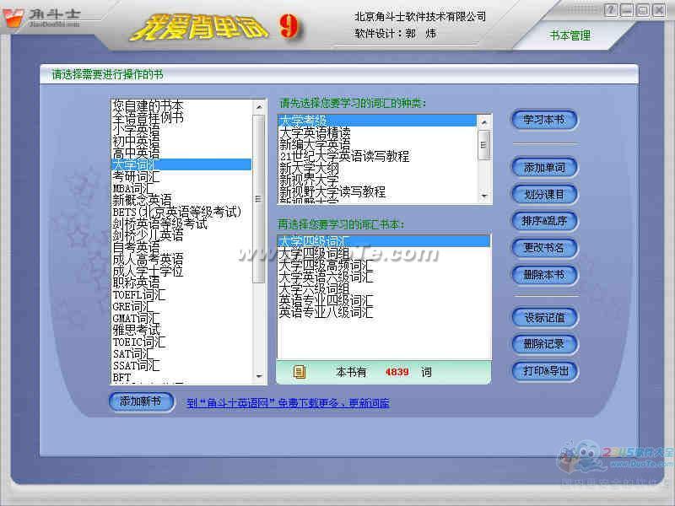This screenshot has width=675, height=506.
Task: Select 大学英语精读 vocabulary type
Action: 377,132
